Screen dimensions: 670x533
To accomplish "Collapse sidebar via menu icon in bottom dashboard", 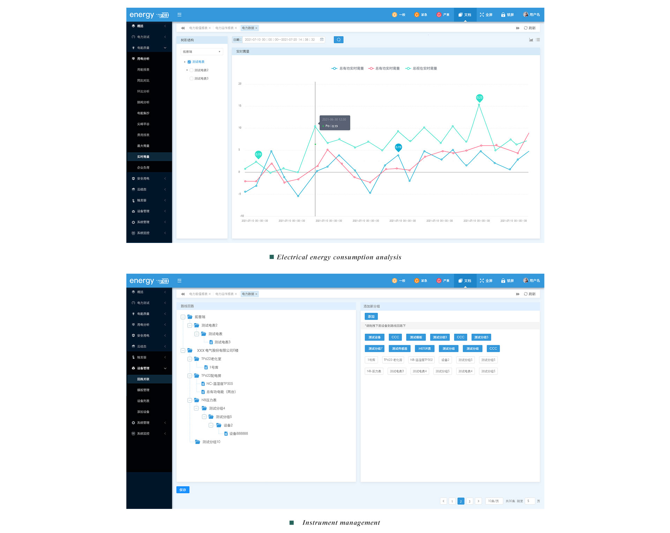I will coord(179,281).
